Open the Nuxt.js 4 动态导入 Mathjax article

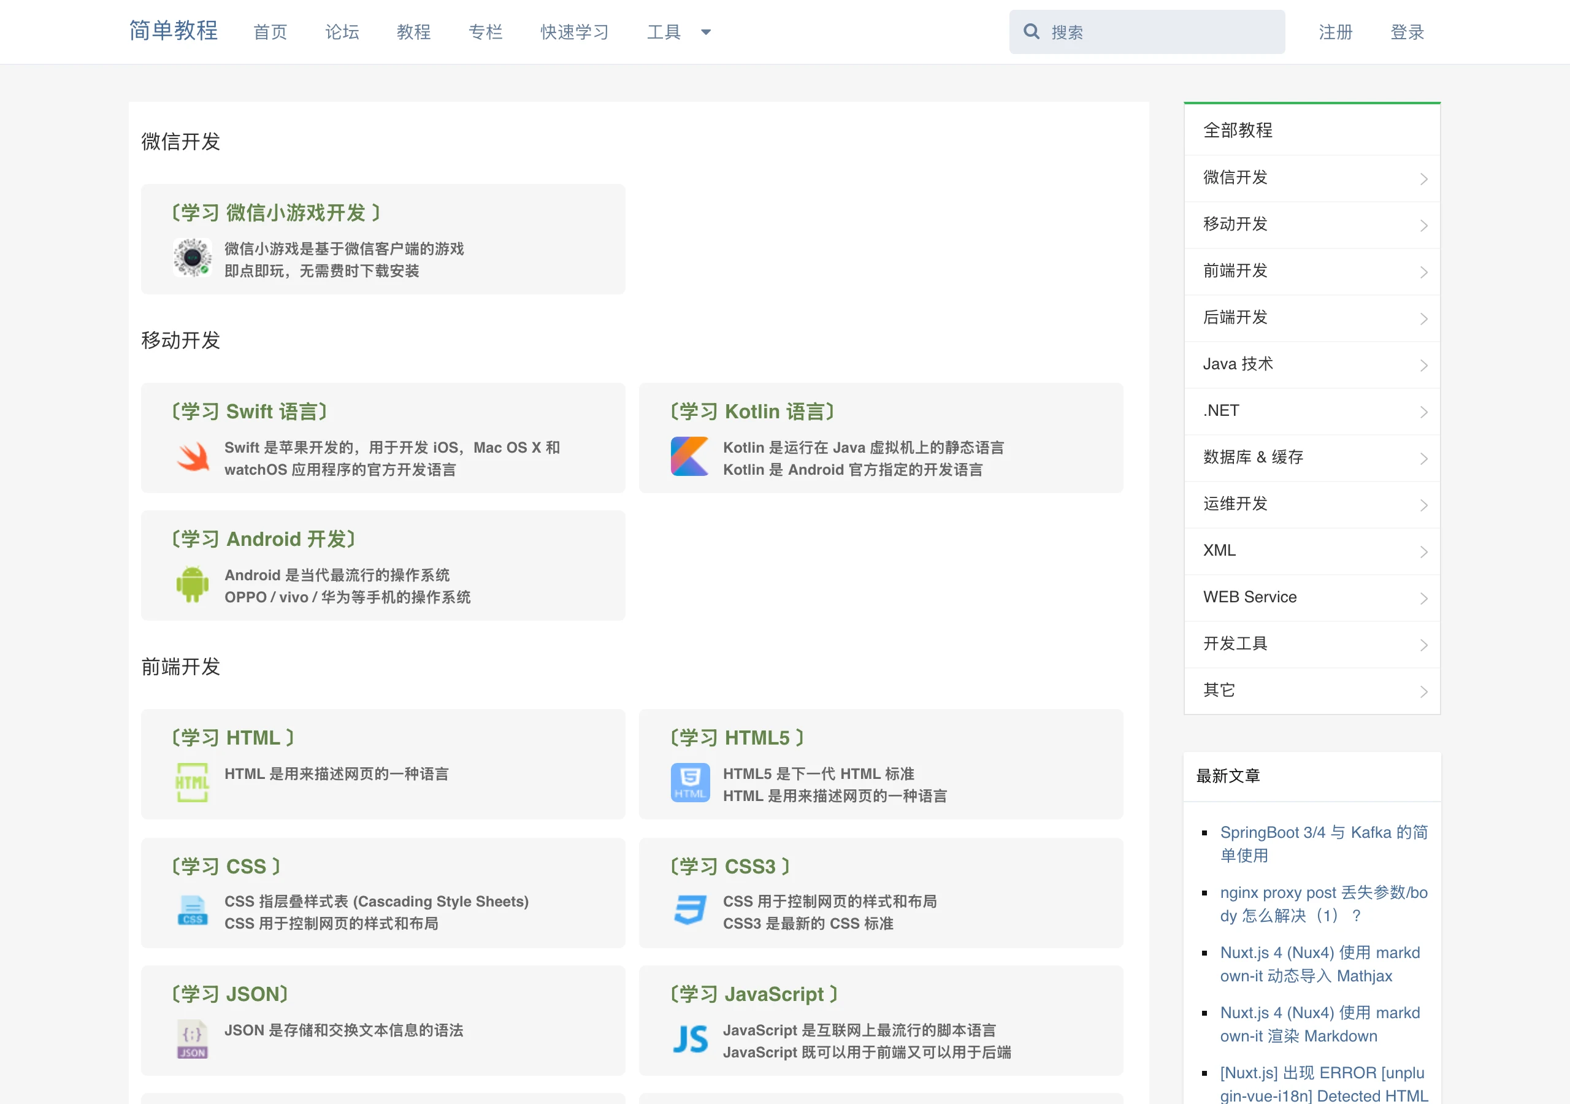coord(1320,964)
